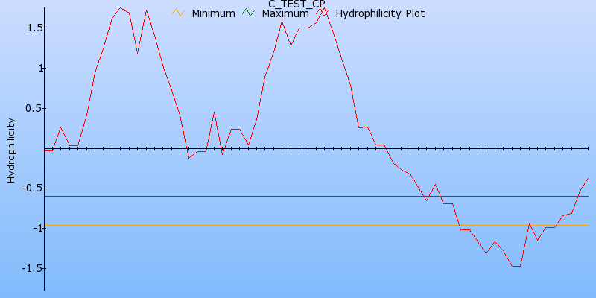
Task: Toggle the Hydrophilicity Plot legend label
Action: (x=380, y=13)
